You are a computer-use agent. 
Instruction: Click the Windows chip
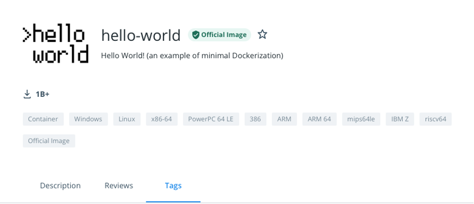pyautogui.click(x=88, y=119)
